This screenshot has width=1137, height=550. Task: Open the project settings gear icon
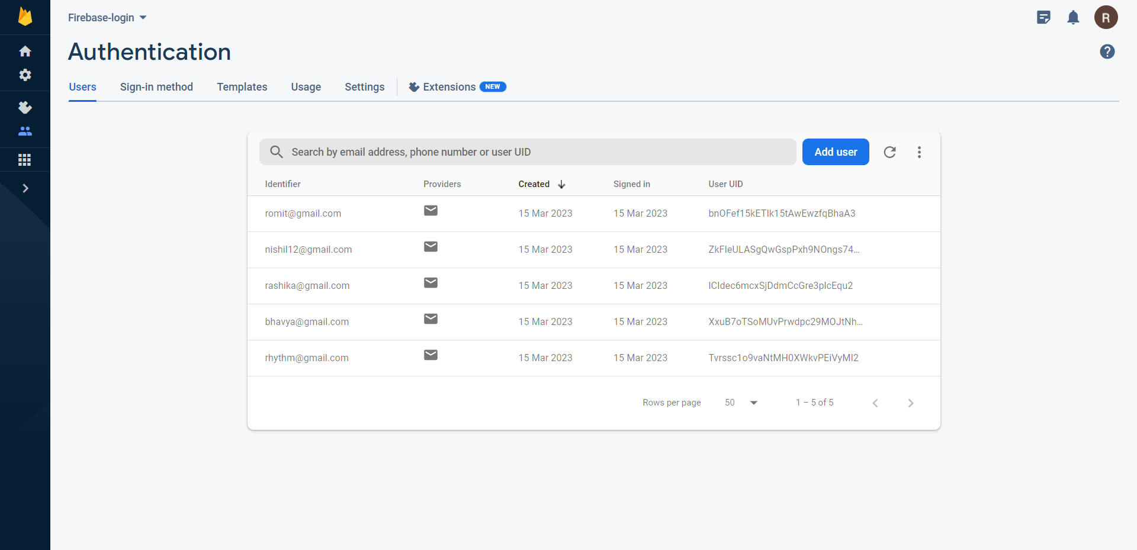[x=25, y=75]
